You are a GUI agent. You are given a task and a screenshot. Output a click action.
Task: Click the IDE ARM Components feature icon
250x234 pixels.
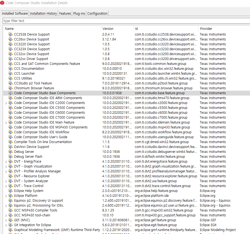point(11,98)
